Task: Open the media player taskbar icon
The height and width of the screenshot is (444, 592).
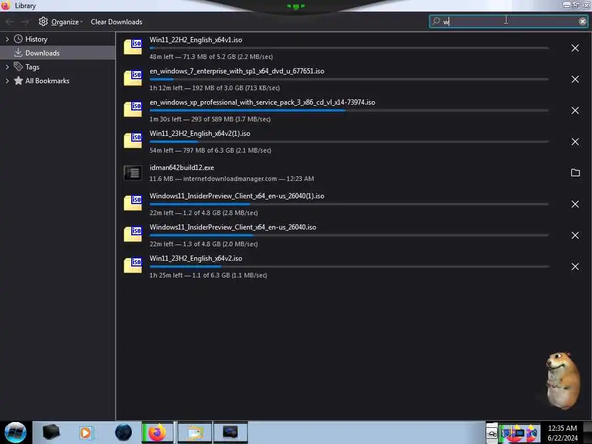Action: 86,432
